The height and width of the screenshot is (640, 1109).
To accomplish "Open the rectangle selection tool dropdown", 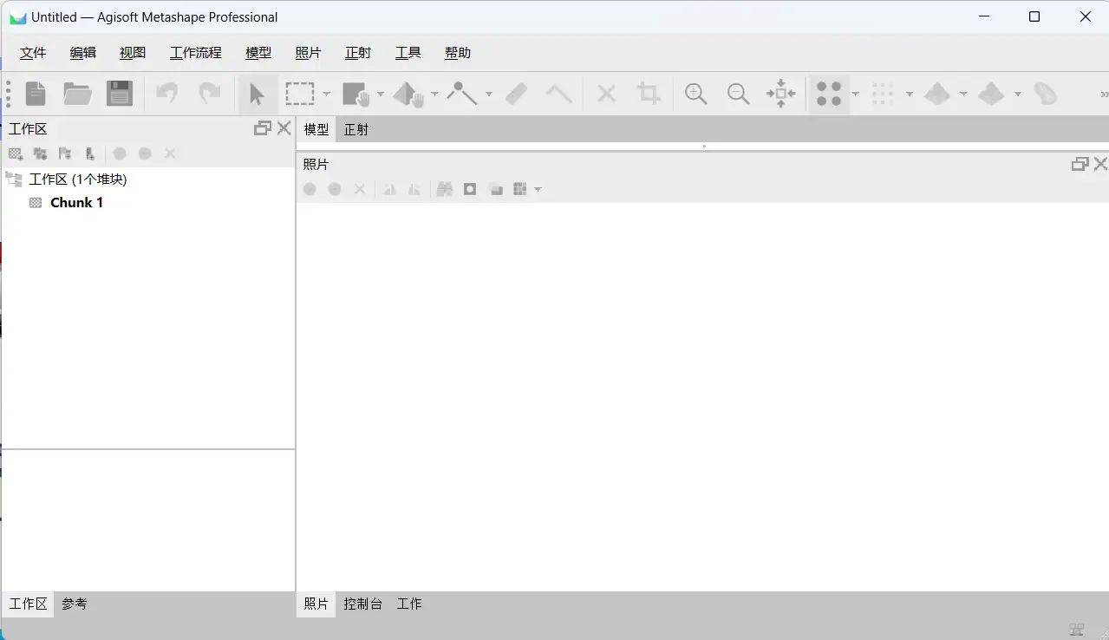I will point(327,94).
